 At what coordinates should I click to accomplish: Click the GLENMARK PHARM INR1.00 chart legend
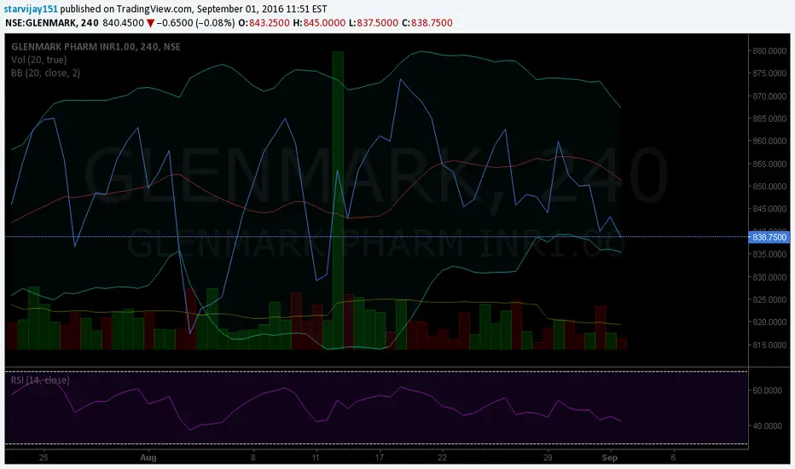(x=96, y=47)
